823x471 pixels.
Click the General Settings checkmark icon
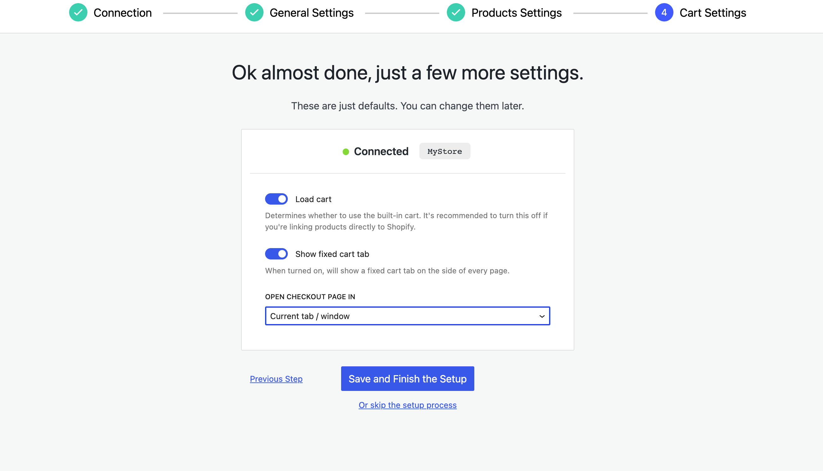pyautogui.click(x=254, y=13)
